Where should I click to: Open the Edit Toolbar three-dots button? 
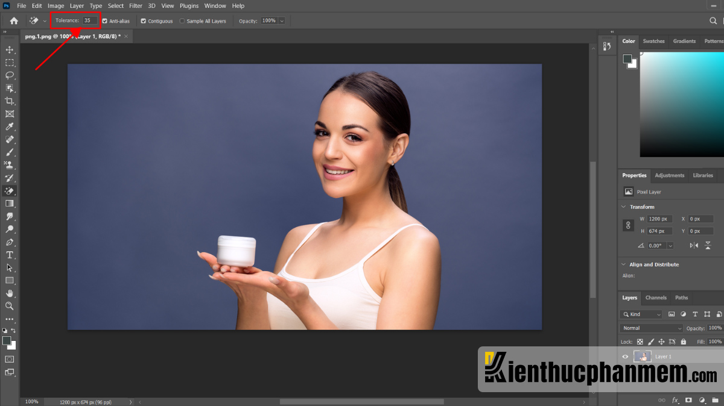pos(10,319)
